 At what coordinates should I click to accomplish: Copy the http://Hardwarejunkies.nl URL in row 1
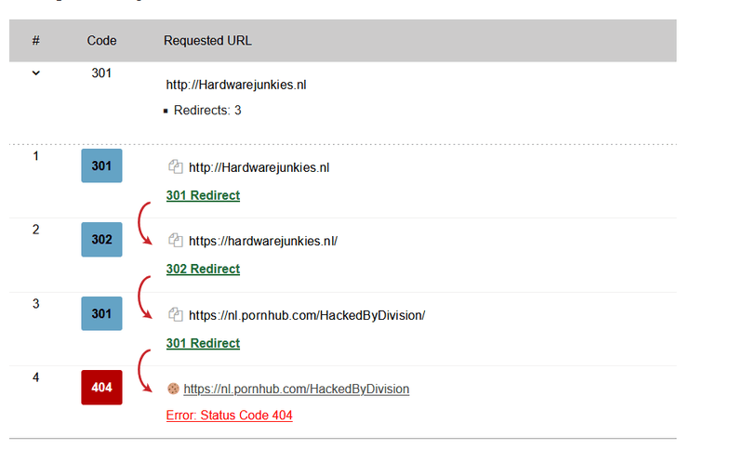click(x=175, y=167)
